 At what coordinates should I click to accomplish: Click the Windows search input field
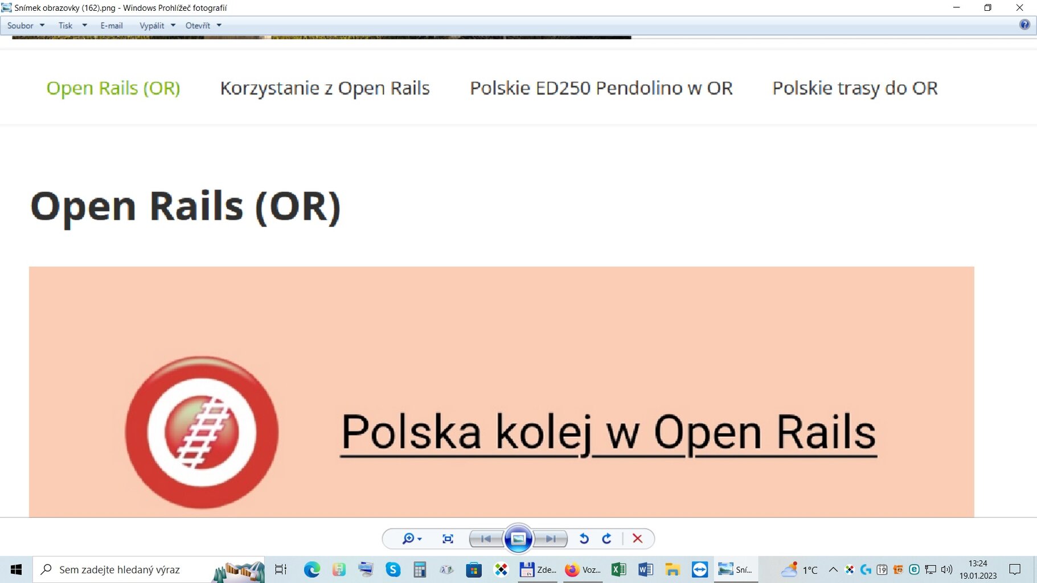[131, 569]
